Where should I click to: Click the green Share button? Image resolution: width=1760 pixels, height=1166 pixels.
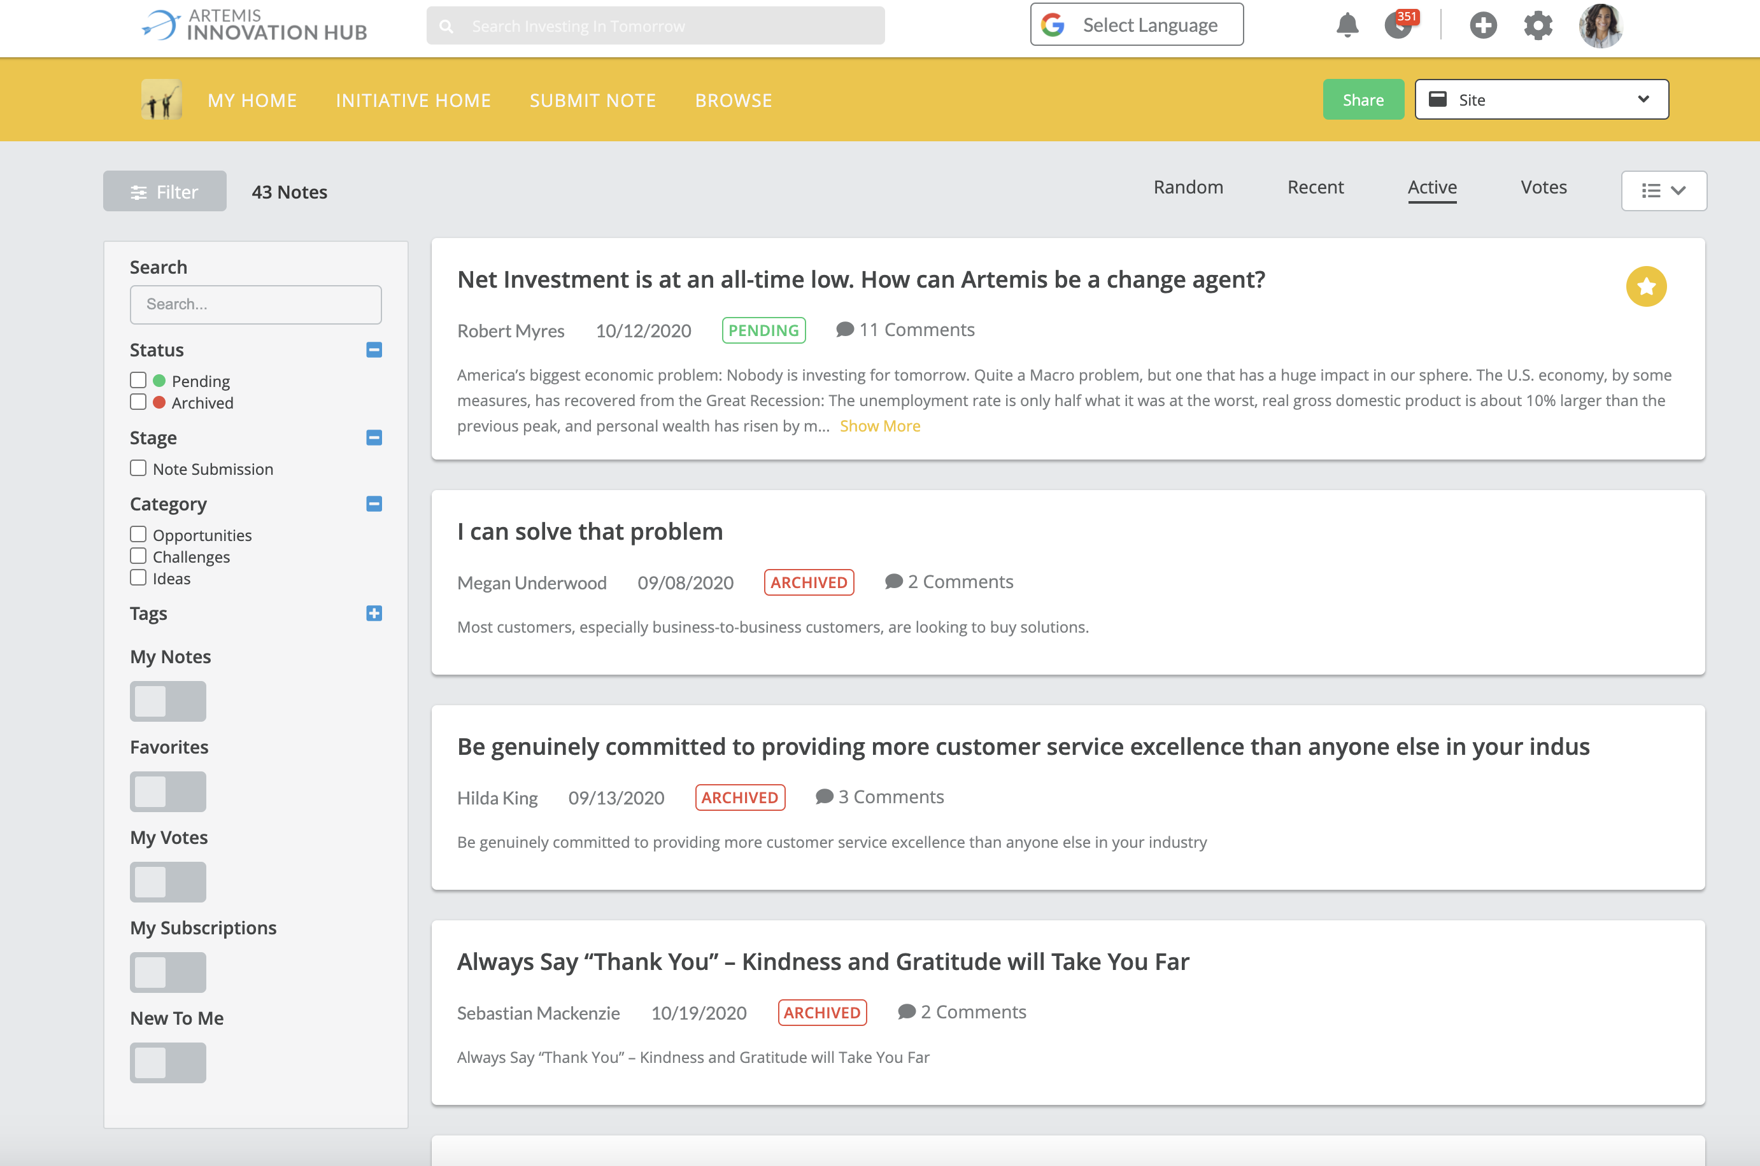pos(1363,100)
